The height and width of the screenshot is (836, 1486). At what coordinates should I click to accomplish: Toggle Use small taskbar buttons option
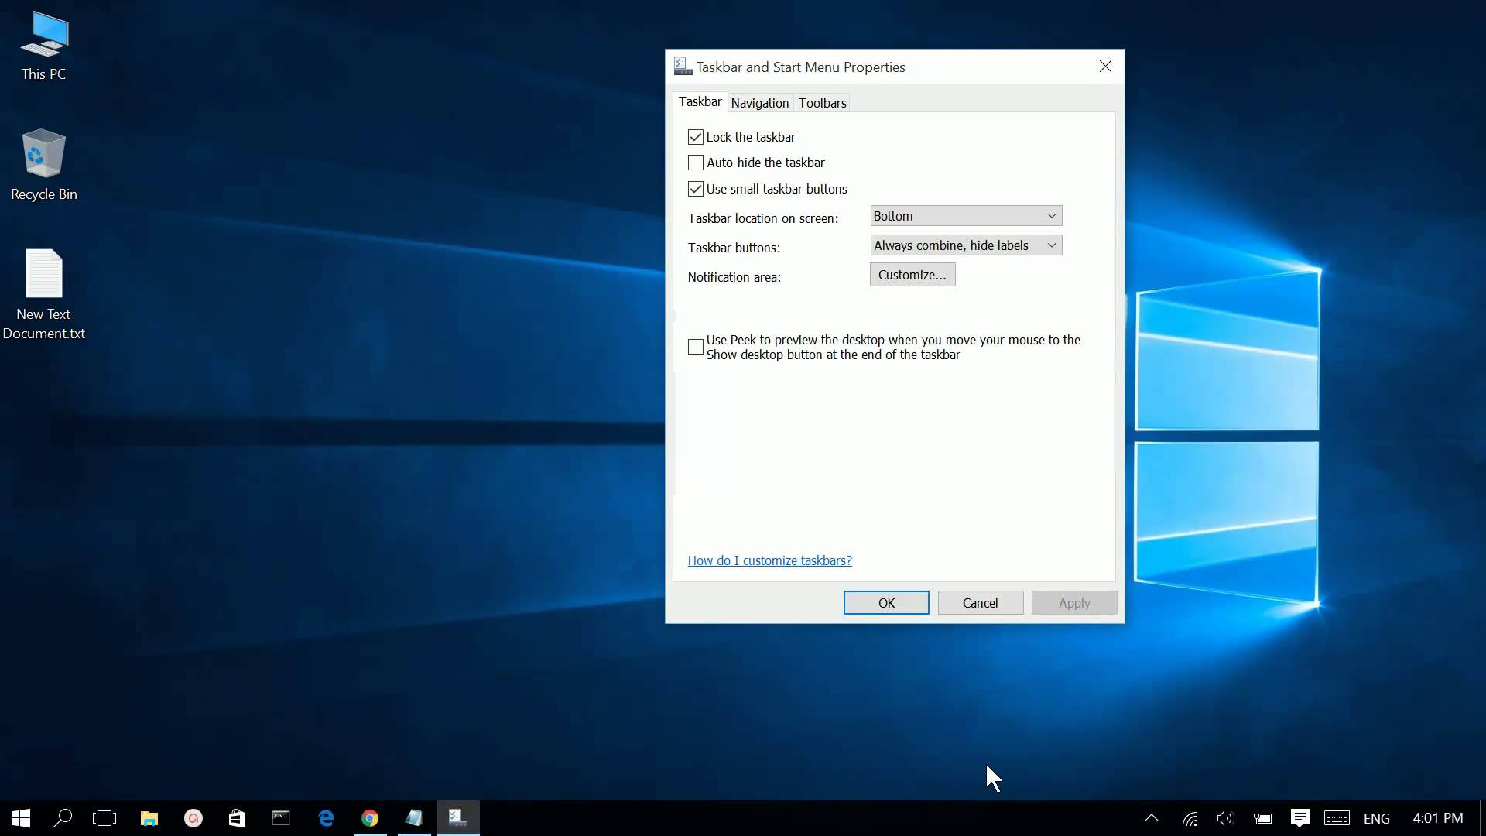point(695,188)
